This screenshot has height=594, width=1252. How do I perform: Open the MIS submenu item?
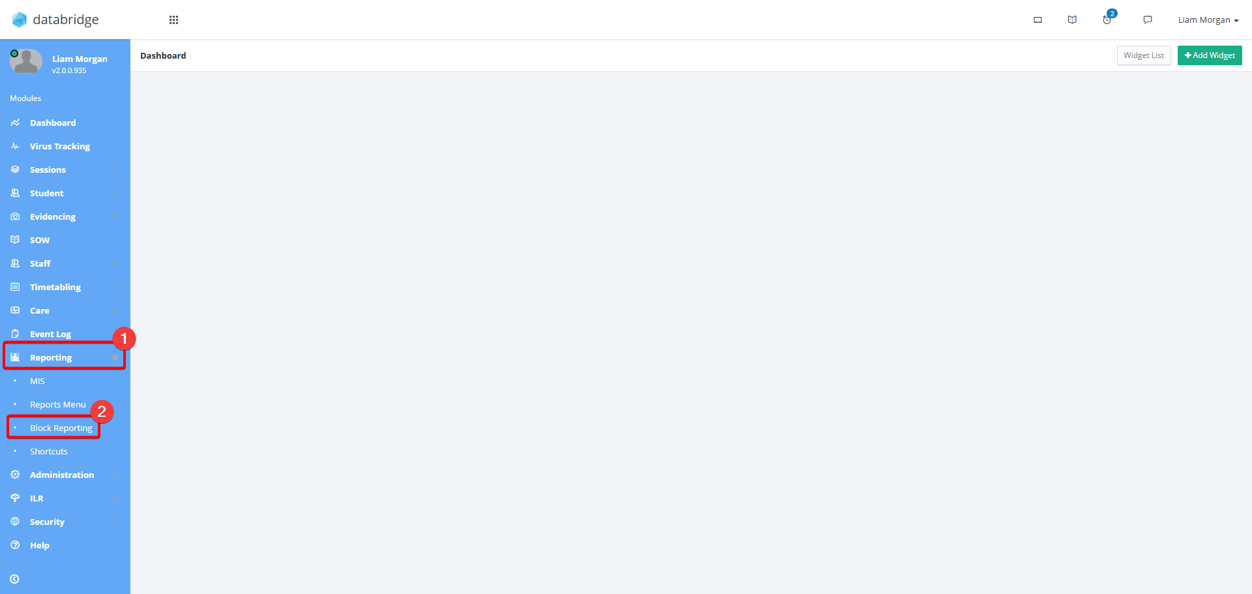click(37, 381)
